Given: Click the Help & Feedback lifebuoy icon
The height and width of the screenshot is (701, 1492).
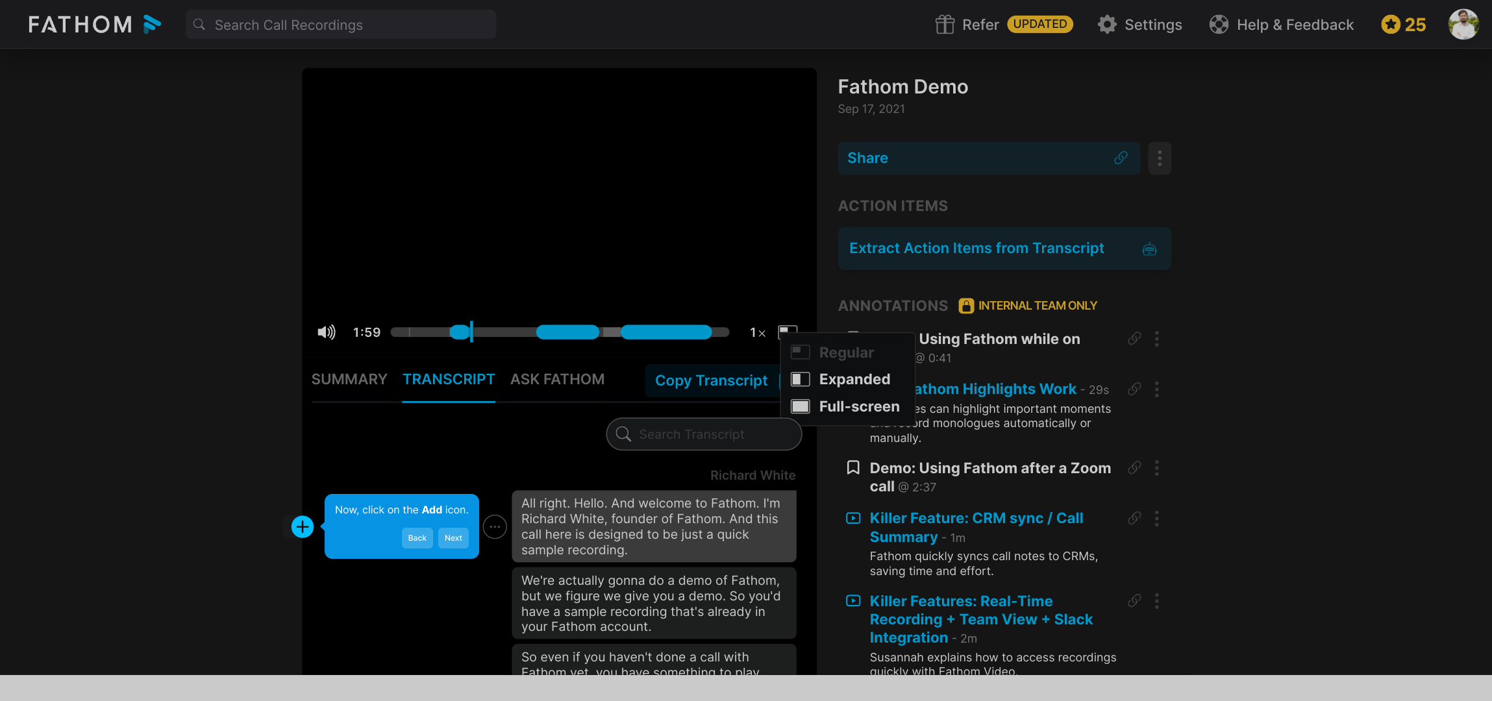Looking at the screenshot, I should click(1219, 25).
